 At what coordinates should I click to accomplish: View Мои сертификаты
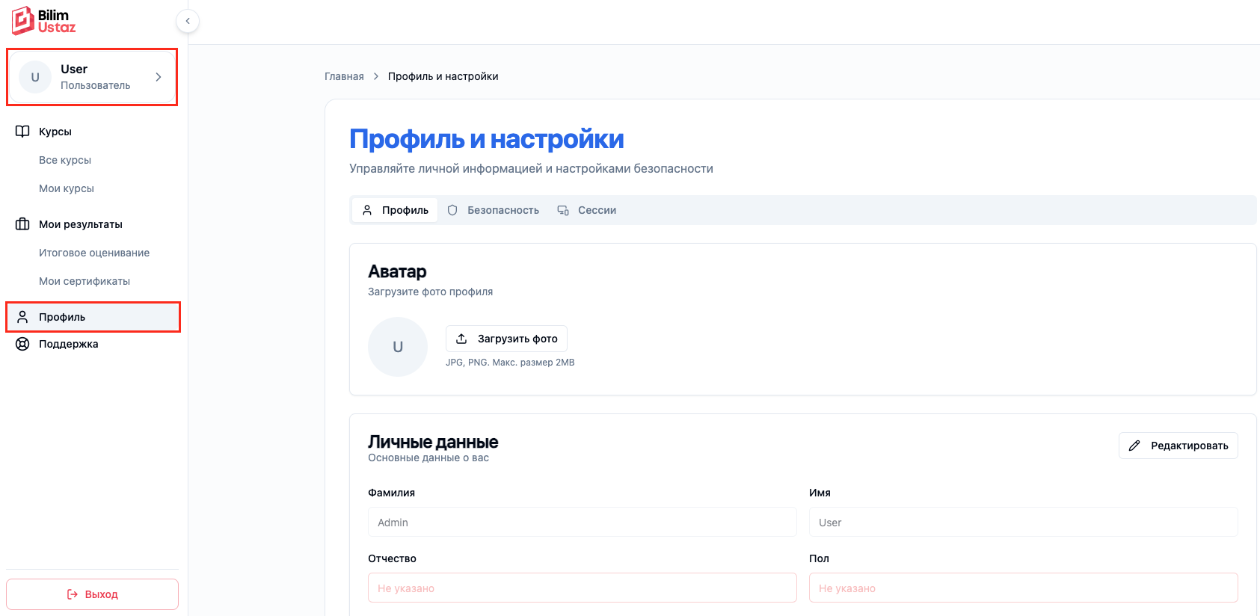(84, 281)
